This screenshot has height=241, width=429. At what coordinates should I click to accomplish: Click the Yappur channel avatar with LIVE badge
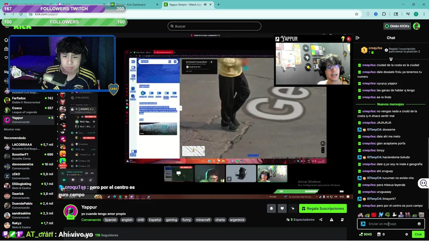(71, 212)
